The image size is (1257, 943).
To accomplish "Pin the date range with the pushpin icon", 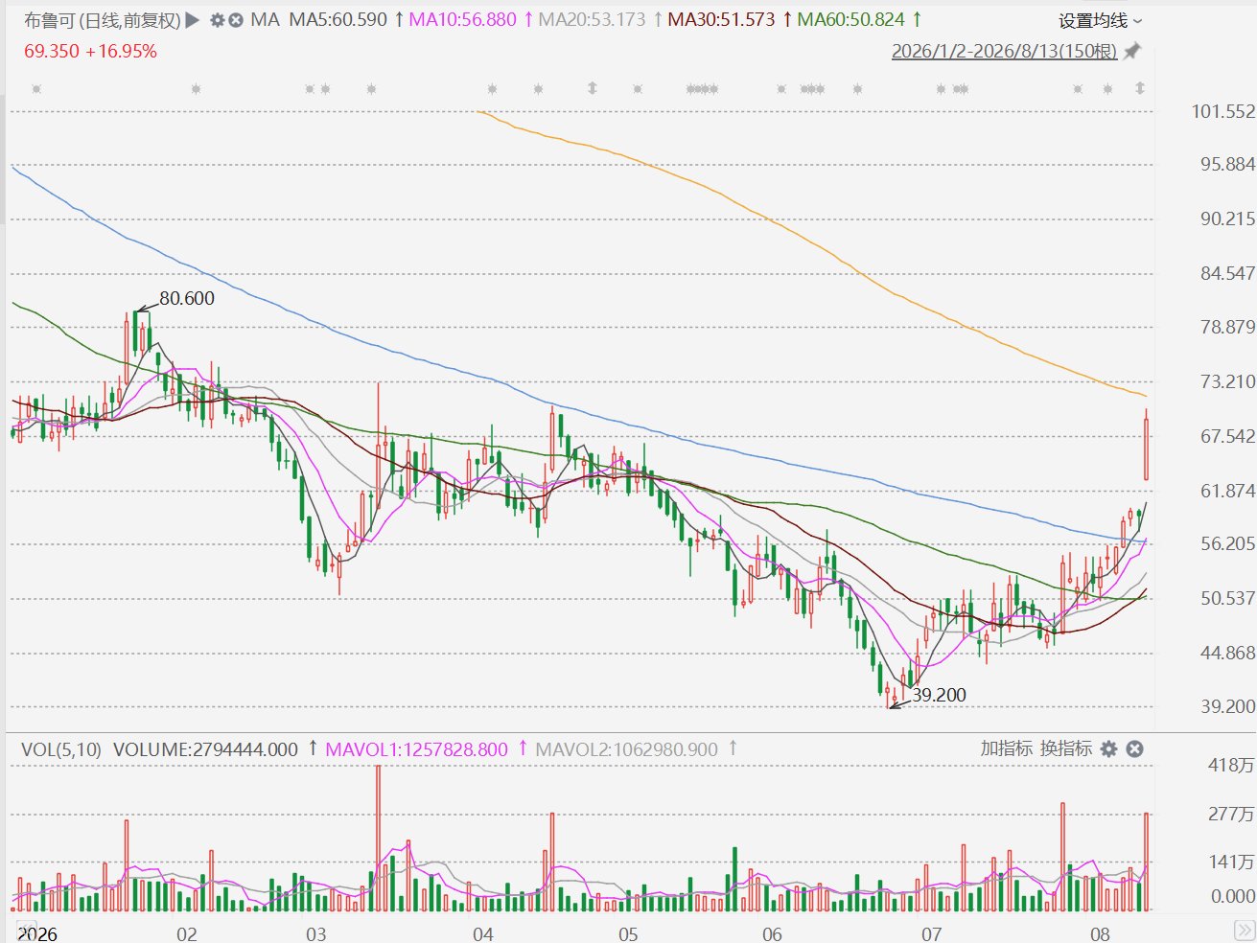I will (1132, 51).
